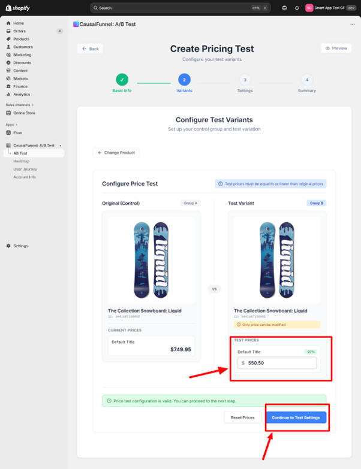Click the Shopify logo in top bar

coord(18,8)
